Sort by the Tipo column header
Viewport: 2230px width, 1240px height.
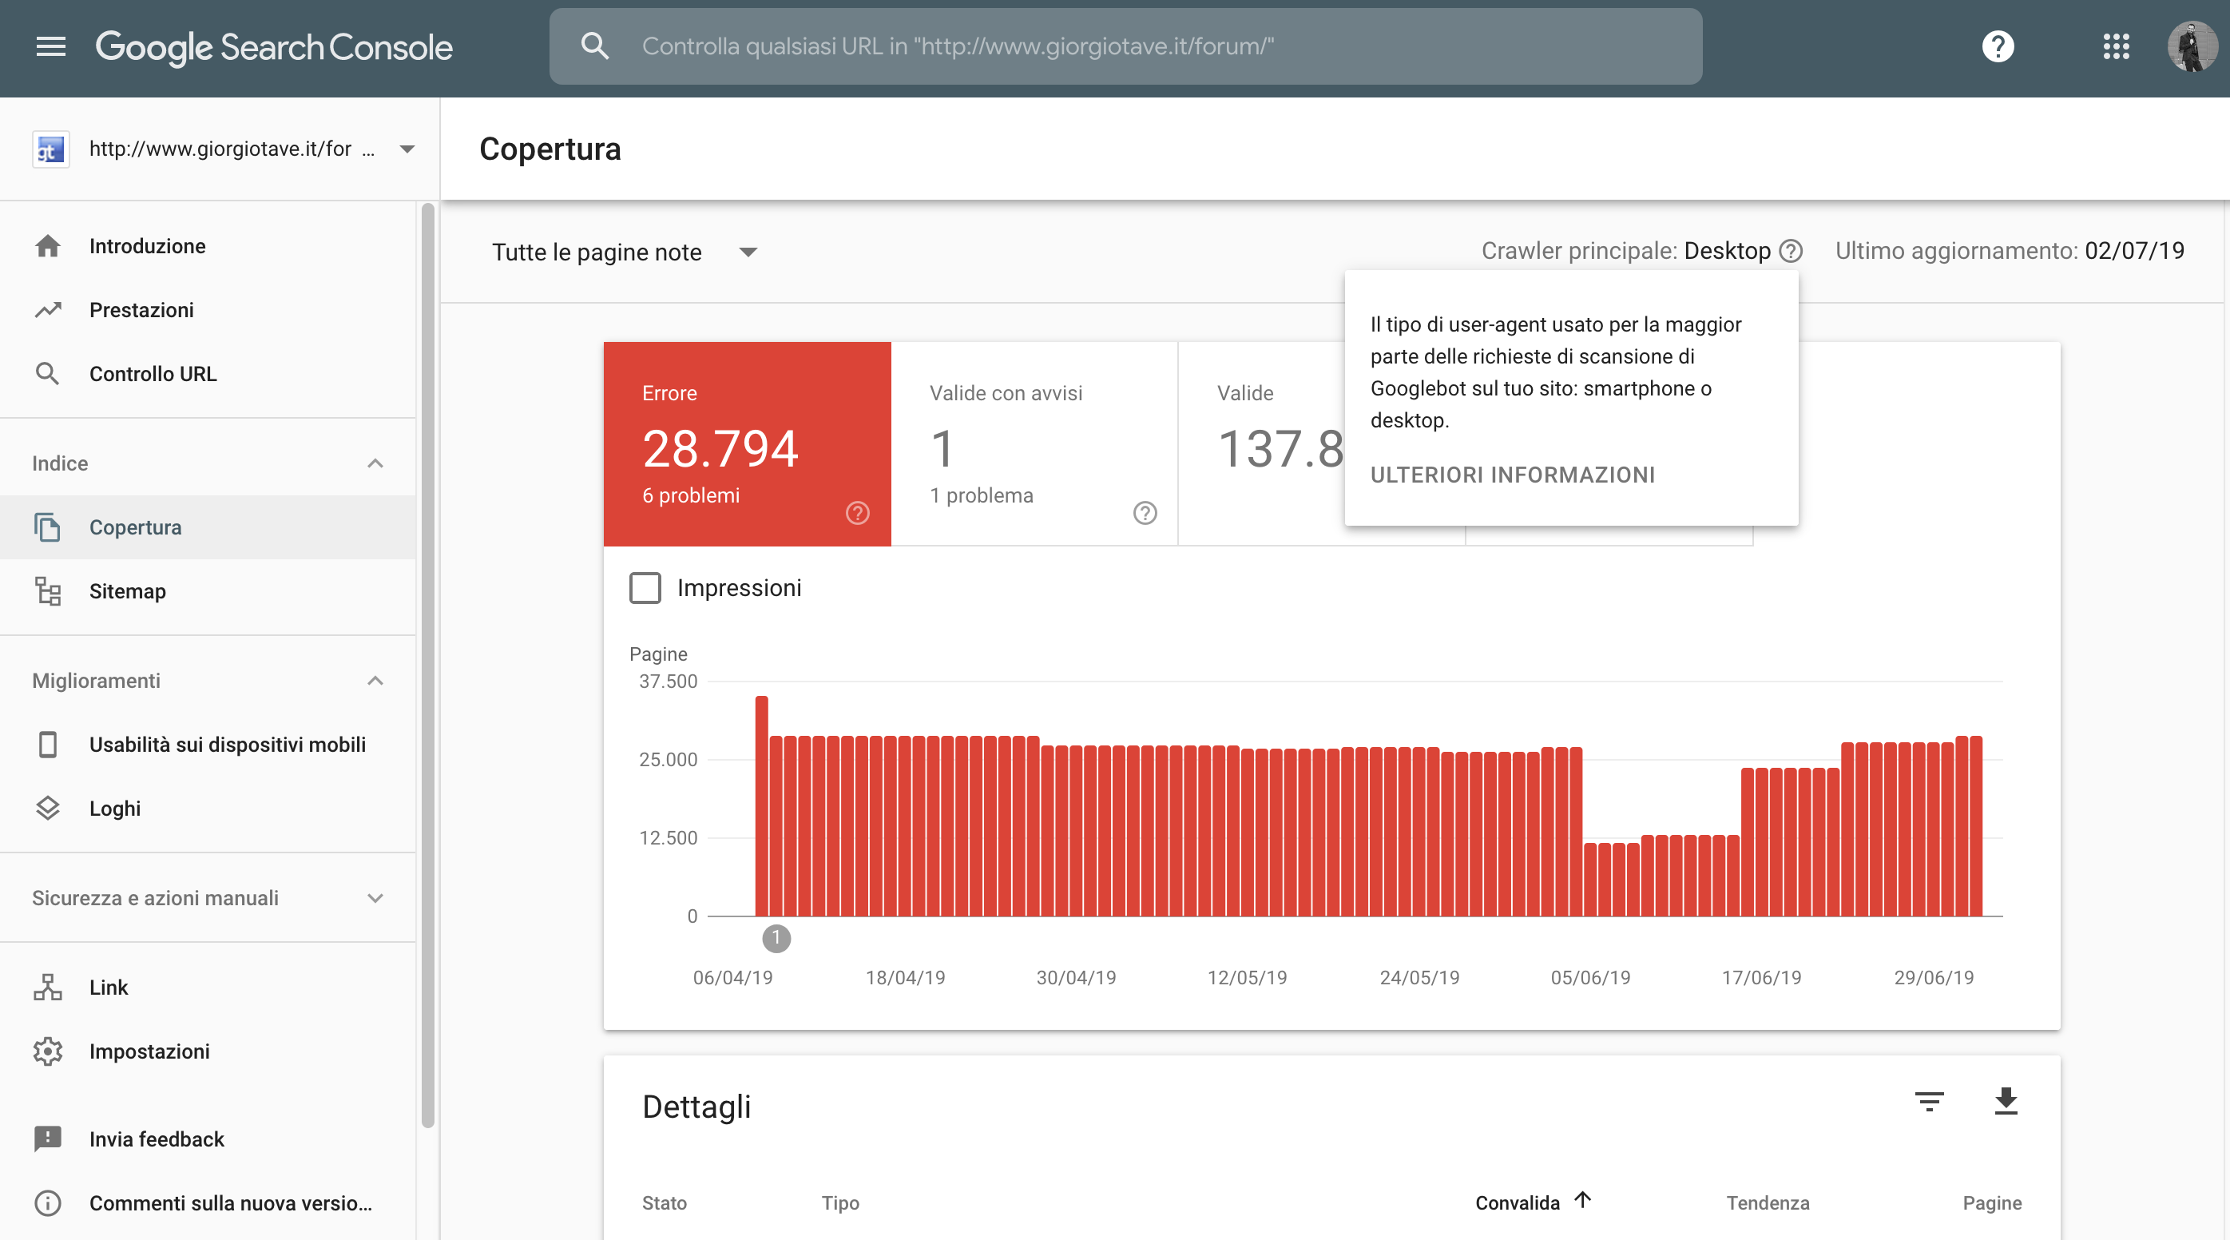(839, 1203)
